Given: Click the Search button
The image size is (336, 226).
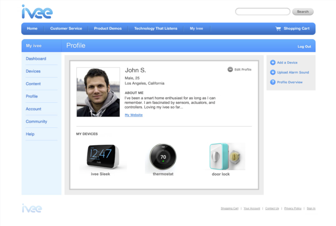Looking at the screenshot, I should click(x=303, y=12).
